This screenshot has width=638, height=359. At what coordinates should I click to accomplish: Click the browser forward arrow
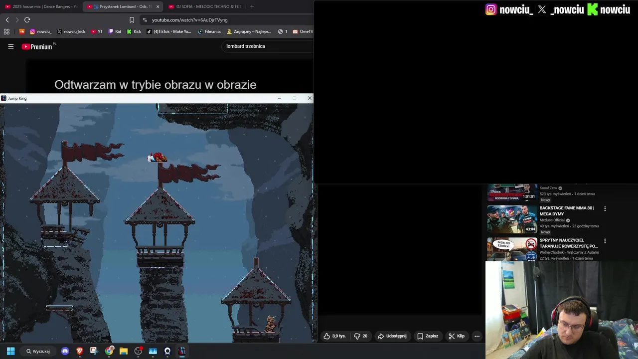tap(17, 20)
